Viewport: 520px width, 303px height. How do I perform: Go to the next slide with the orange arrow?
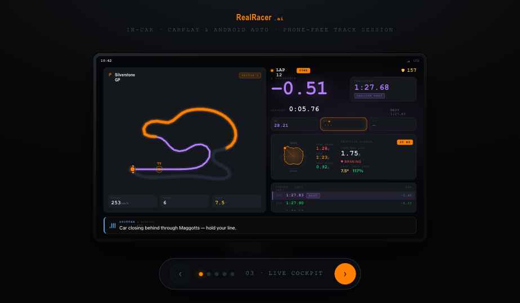click(345, 274)
